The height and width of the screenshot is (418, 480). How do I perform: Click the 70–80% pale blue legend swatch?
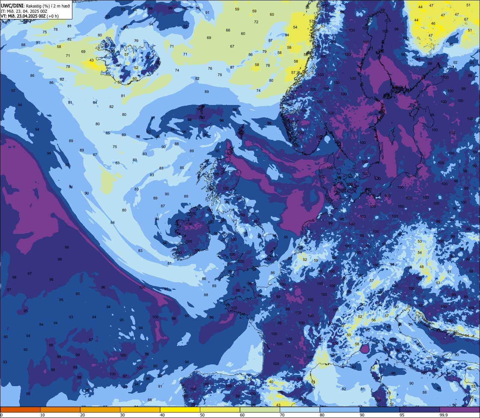(300, 409)
